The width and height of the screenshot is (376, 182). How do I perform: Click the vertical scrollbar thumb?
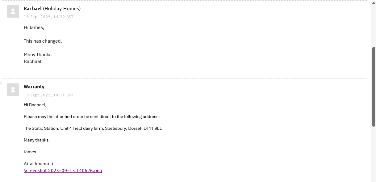pyautogui.click(x=374, y=87)
